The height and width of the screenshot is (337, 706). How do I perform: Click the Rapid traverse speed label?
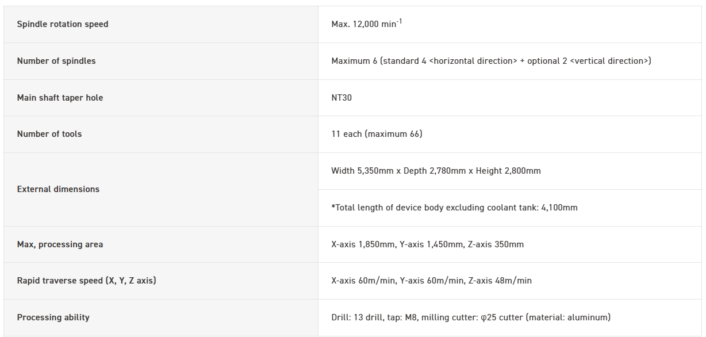(86, 281)
